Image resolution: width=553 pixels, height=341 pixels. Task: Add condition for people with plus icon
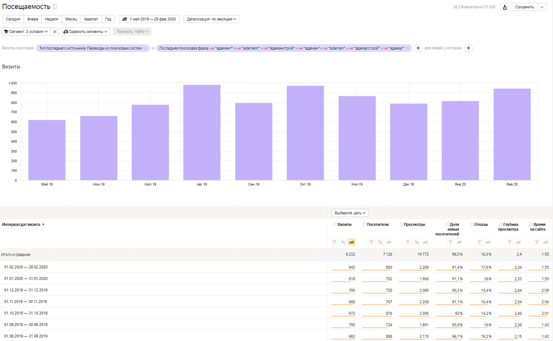click(468, 48)
